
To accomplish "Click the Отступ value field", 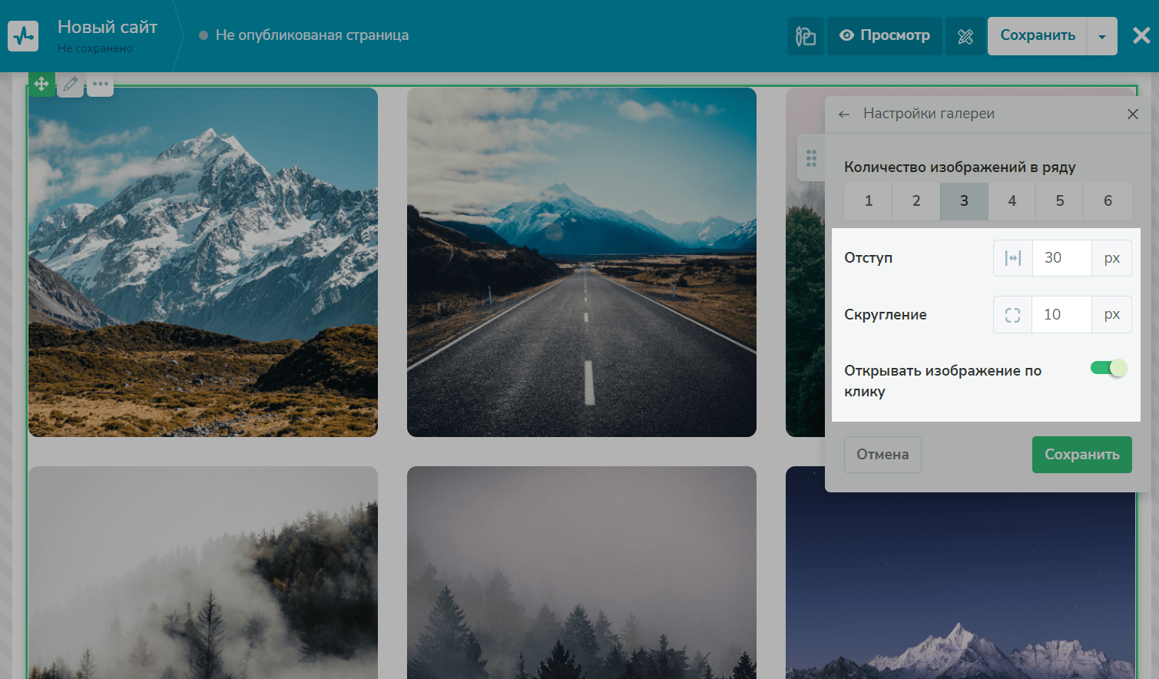I will 1061,258.
